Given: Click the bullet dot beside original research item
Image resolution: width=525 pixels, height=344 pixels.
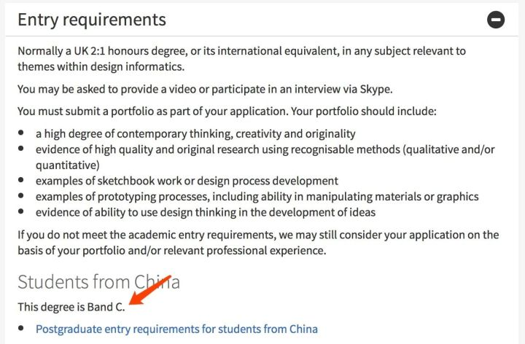Looking at the screenshot, I should point(21,148).
